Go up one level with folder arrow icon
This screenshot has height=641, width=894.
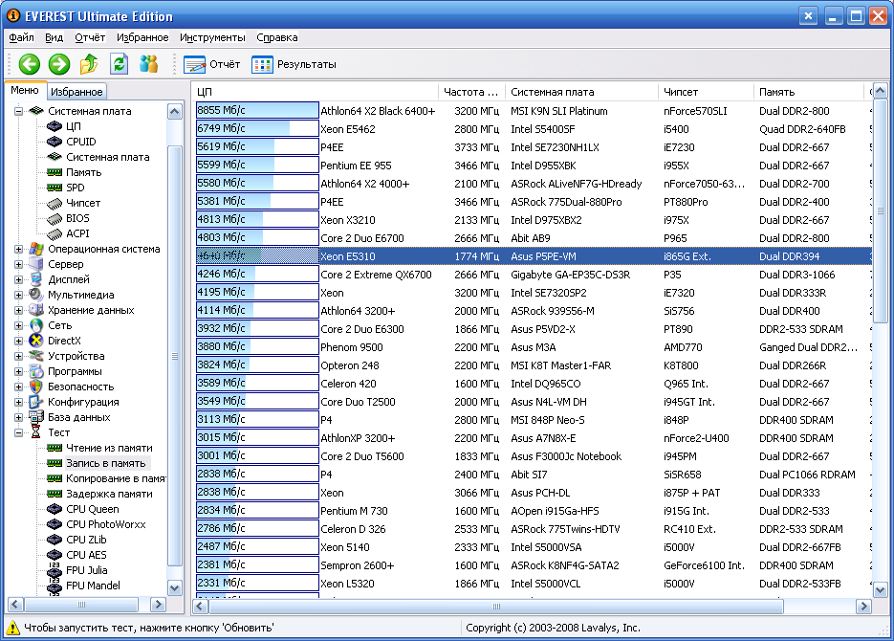pyautogui.click(x=89, y=64)
